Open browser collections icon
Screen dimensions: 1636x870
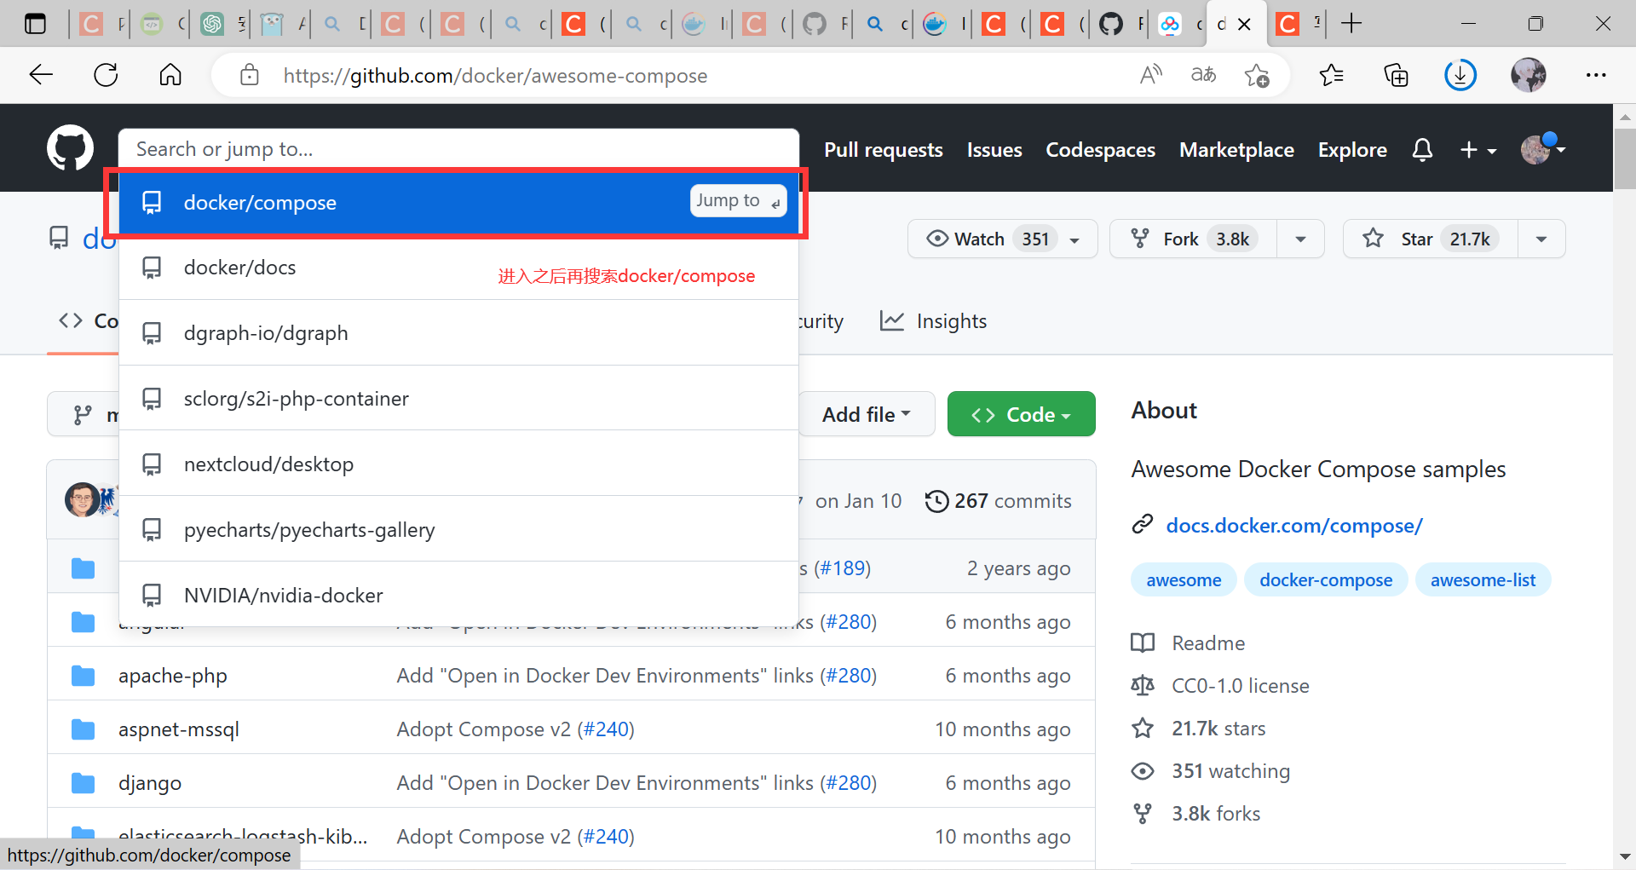[x=1396, y=75]
